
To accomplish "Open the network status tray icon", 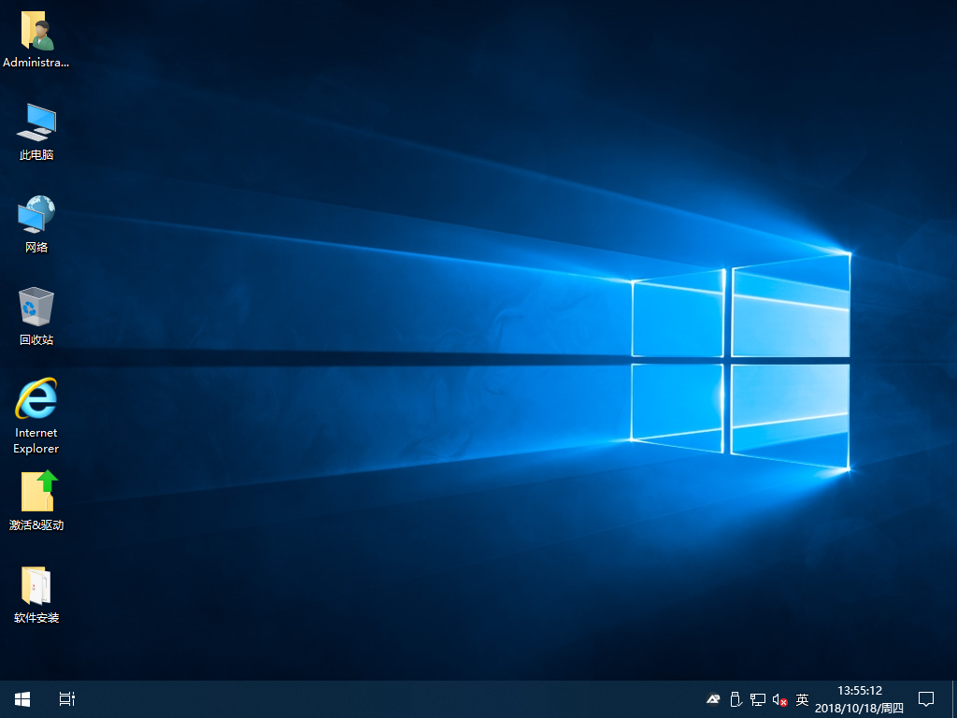I will [757, 698].
